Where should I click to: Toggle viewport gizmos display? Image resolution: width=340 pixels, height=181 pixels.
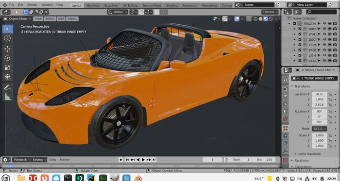(x=225, y=19)
